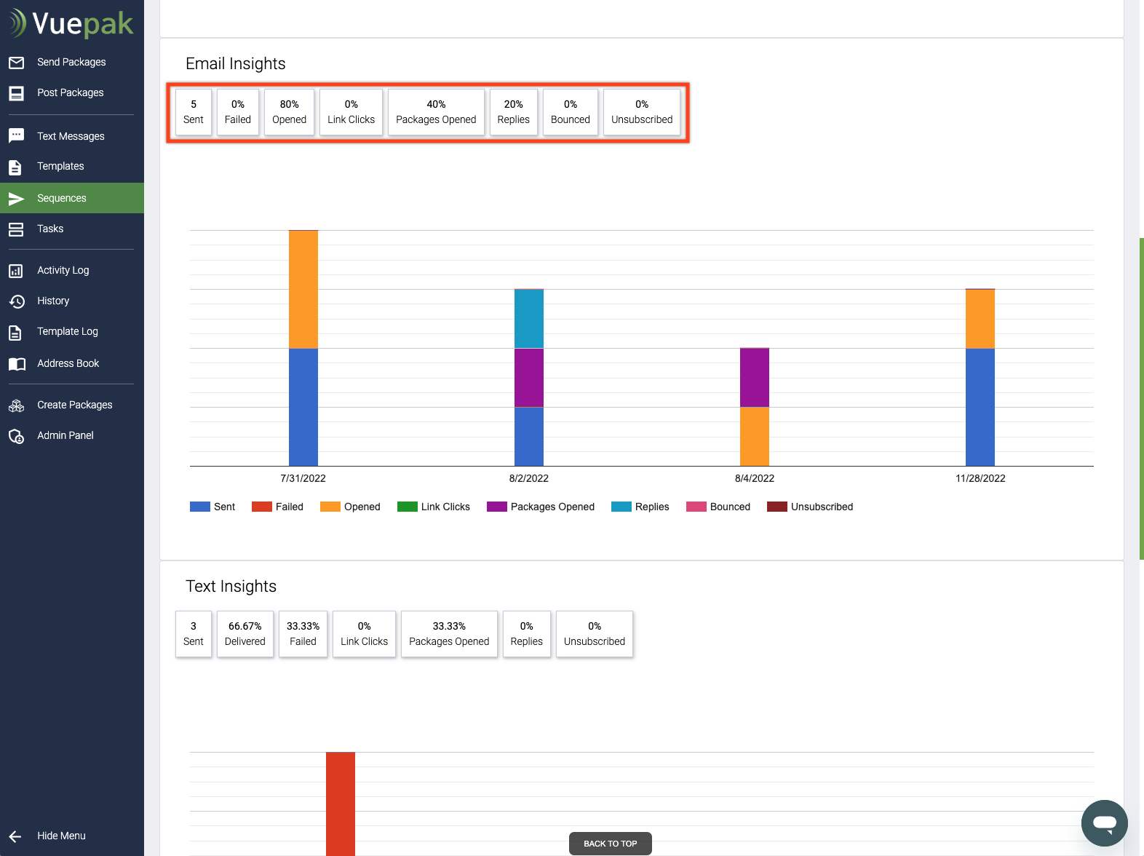
Task: Click the History clock icon
Action: pyautogui.click(x=17, y=301)
